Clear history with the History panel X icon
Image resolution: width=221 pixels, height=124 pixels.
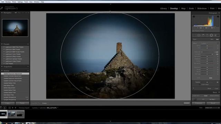28,71
